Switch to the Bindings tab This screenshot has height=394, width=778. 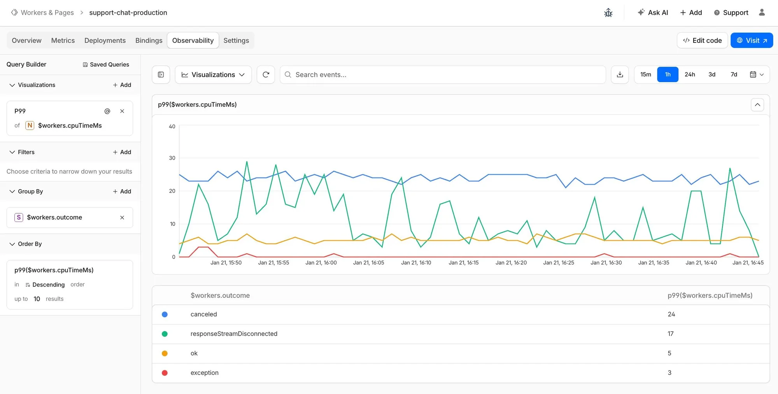pyautogui.click(x=149, y=40)
